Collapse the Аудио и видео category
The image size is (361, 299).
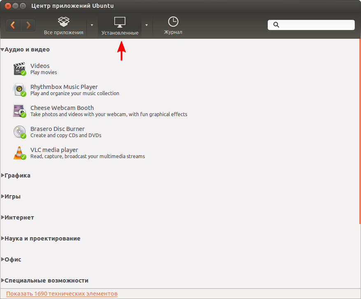pos(2,49)
